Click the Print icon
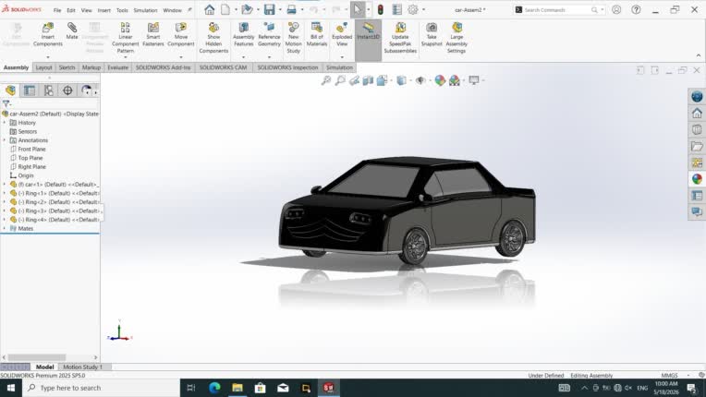Screen dimensions: 706x397 coord(292,9)
